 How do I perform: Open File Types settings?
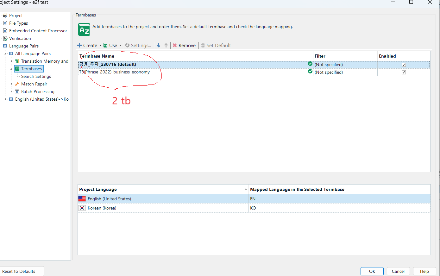click(x=18, y=23)
